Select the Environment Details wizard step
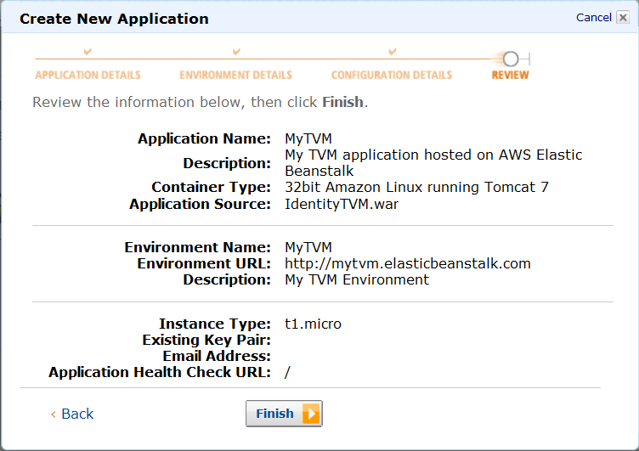Viewport: 639px width, 451px height. coord(235,75)
